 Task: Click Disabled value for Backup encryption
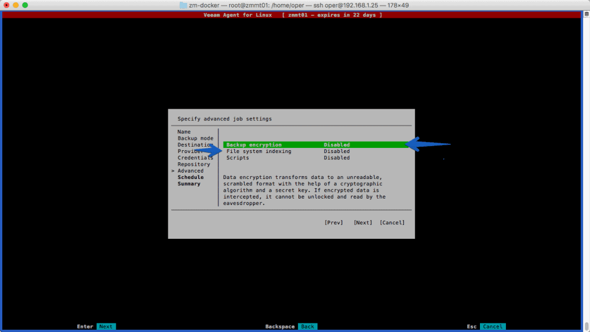click(x=336, y=144)
